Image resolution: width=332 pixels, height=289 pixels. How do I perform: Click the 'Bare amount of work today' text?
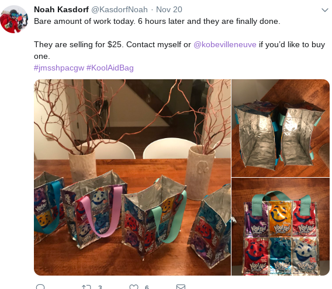pyautogui.click(x=85, y=22)
